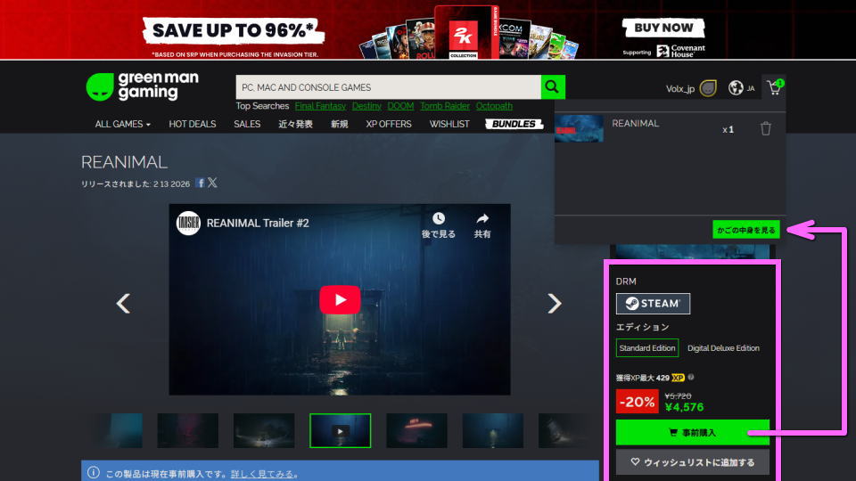856x481 pixels.
Task: Select the Standard Edition option
Action: click(646, 348)
